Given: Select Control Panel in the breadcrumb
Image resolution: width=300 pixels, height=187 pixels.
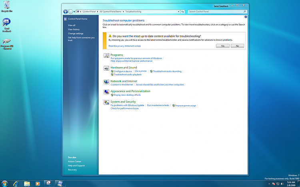Looking at the screenshot, I should [x=89, y=12].
